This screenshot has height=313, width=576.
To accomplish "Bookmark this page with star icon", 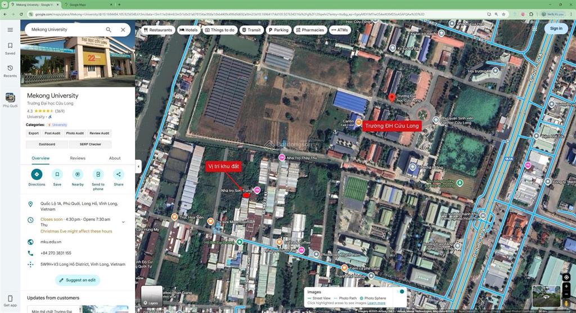I will [x=503, y=14].
